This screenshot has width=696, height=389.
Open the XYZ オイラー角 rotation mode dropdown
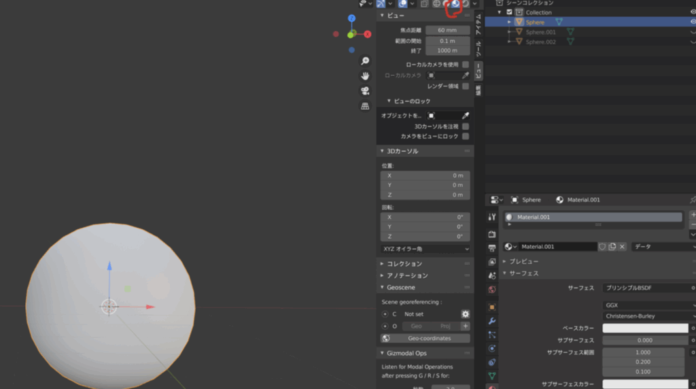[425, 249]
